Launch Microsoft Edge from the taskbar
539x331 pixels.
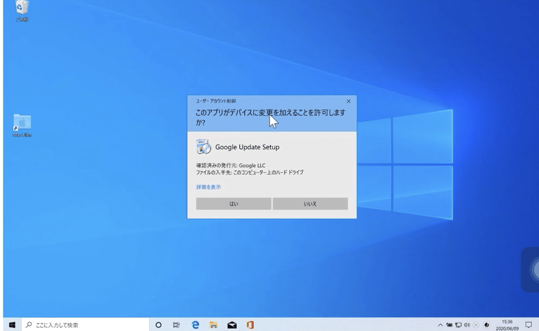click(x=195, y=325)
